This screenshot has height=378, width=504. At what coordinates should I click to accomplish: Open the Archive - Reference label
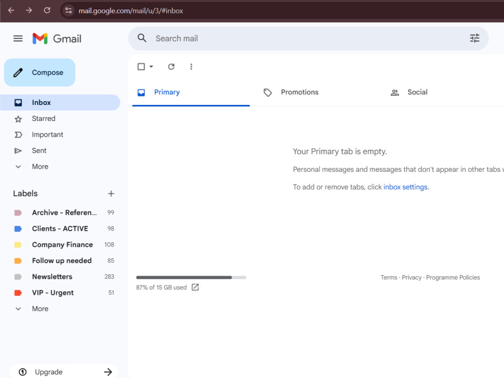point(60,213)
